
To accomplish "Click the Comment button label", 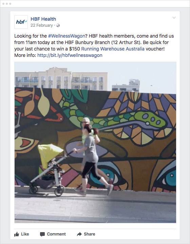I will tap(56, 234).
